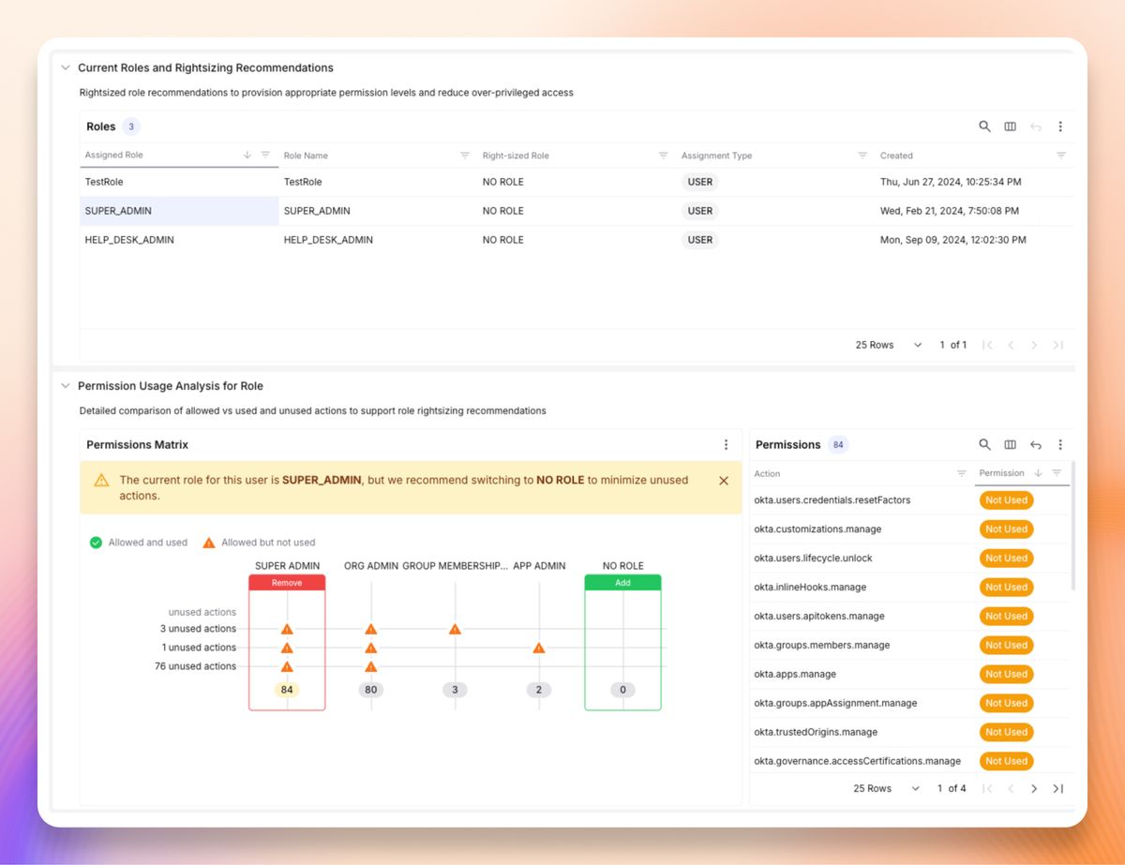Screen dimensions: 1125x865
Task: Open Permissions table rows-per-page dropdown
Action: coord(887,788)
